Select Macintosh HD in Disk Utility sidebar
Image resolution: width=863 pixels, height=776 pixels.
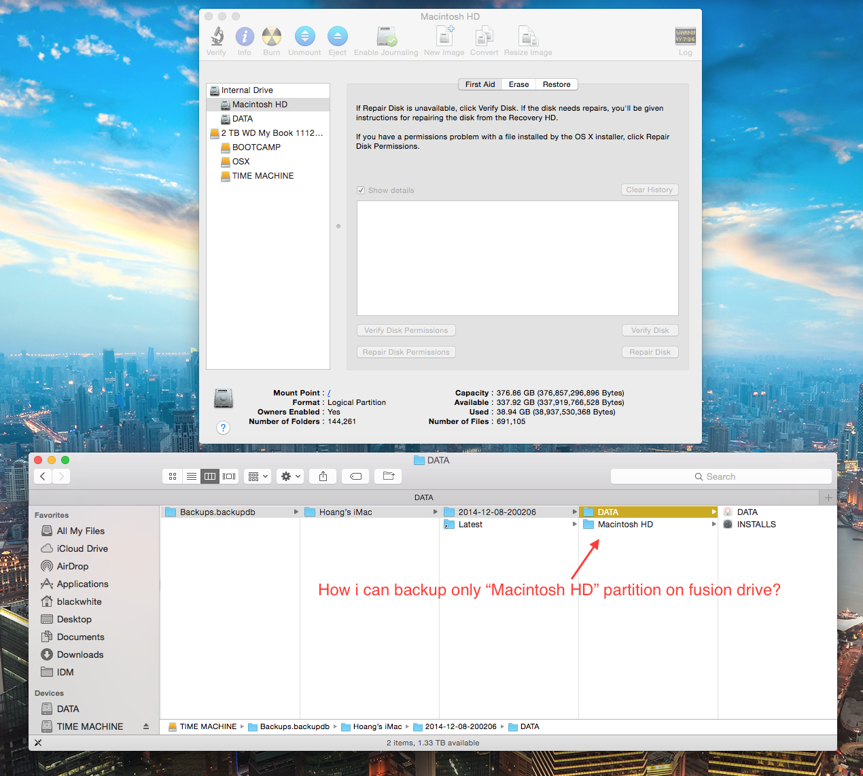[268, 105]
